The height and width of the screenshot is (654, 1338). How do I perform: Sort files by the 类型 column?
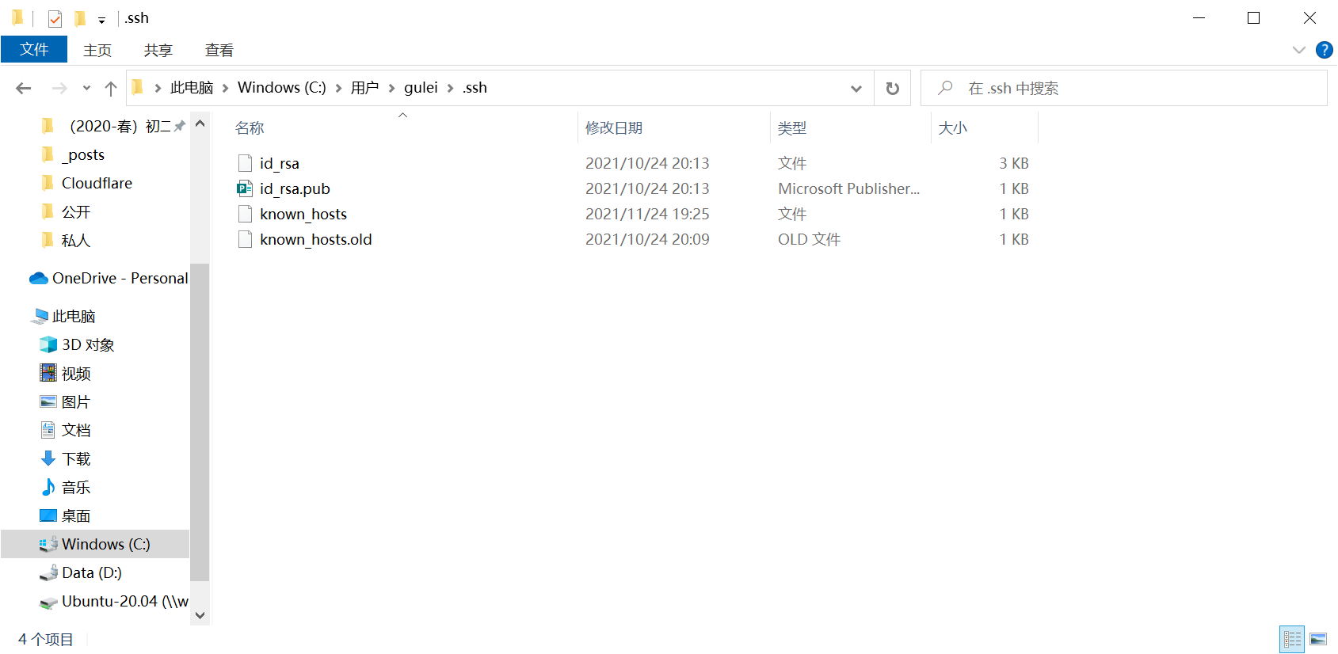[x=792, y=128]
